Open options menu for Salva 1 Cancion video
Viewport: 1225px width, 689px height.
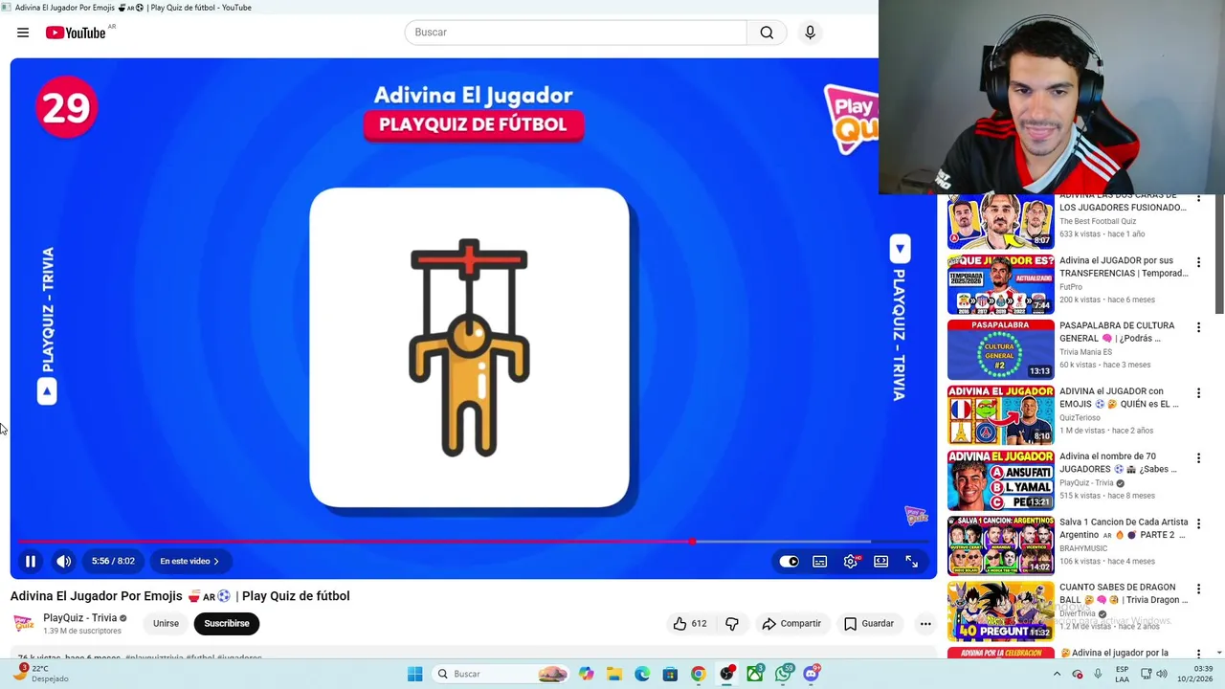tap(1198, 523)
